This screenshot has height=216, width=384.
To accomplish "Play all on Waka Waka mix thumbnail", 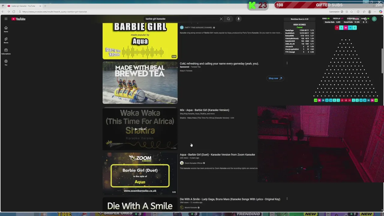I will (140, 129).
